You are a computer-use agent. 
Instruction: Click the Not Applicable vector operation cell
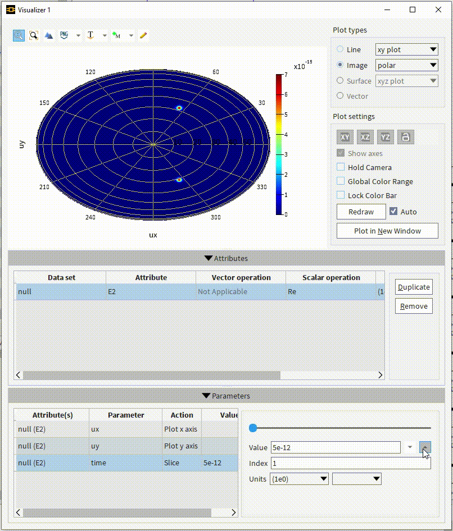click(x=241, y=291)
